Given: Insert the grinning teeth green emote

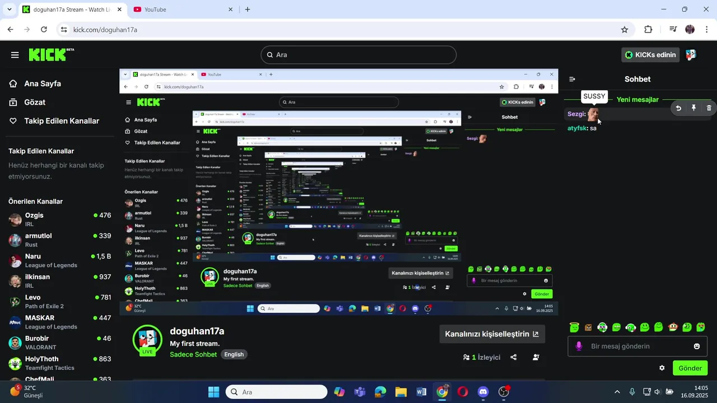Looking at the screenshot, I should (x=616, y=327).
